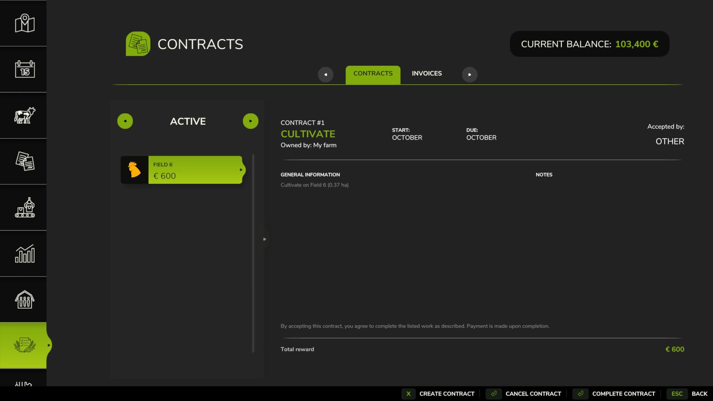Click the contract list scrollbar
713x401 pixels.
(x=253, y=252)
